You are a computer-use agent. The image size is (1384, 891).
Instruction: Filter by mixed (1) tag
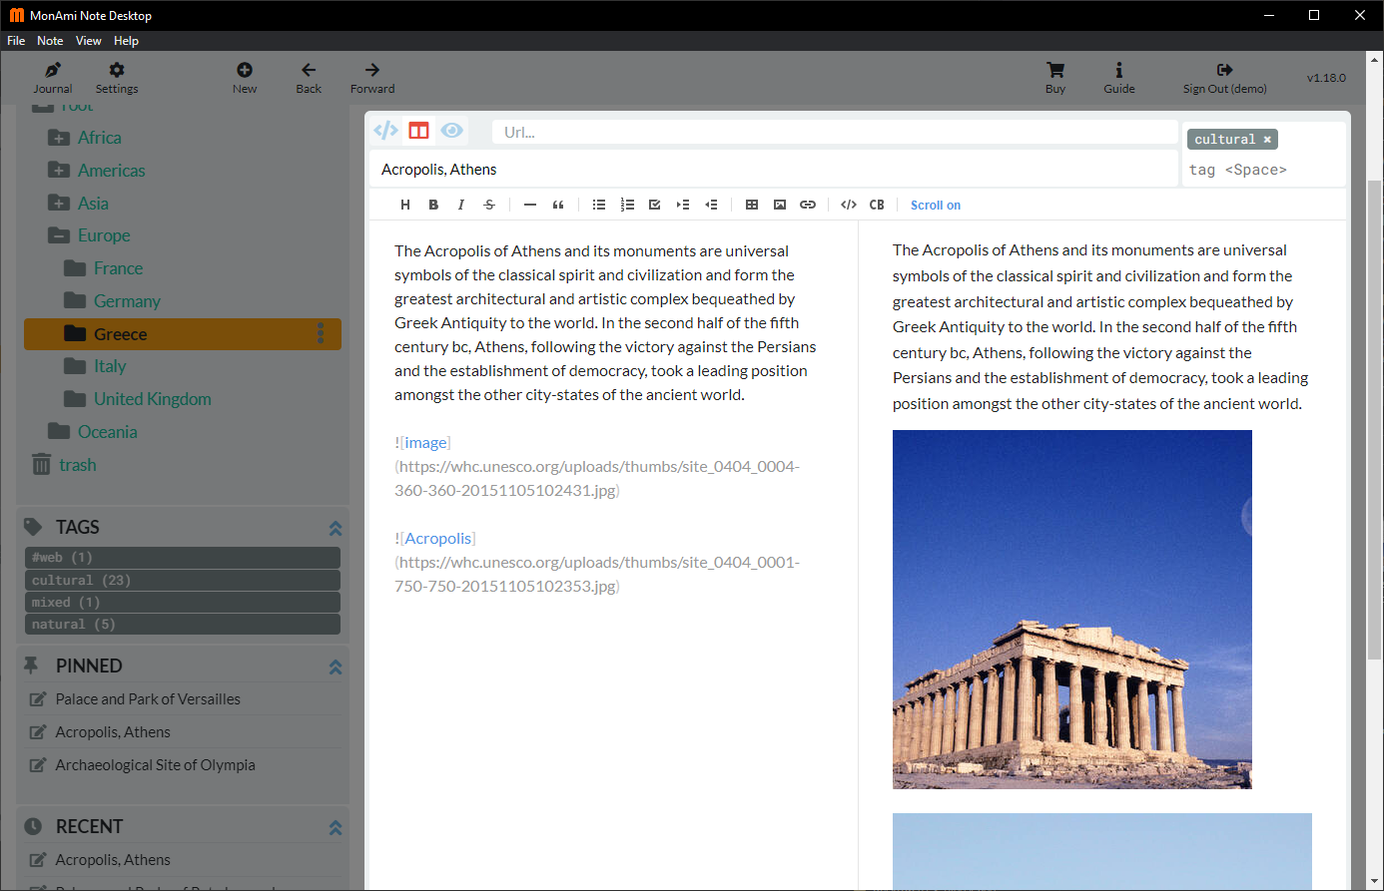coord(183,602)
